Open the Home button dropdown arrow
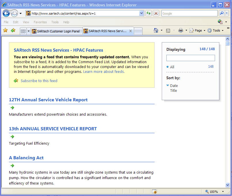Image resolution: width=232 pixels, height=196 pixels. [x=161, y=30]
